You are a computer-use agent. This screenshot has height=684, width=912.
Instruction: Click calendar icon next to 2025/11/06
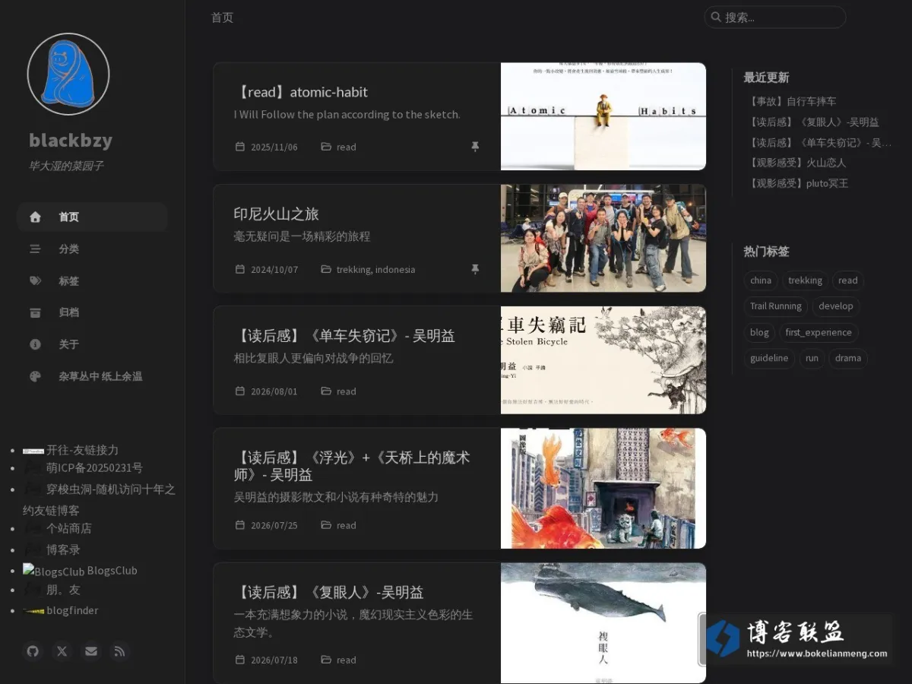point(240,147)
